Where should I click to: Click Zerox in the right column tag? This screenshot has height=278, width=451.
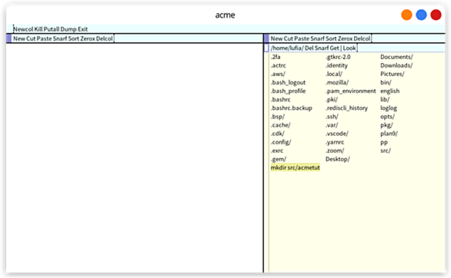tap(345, 38)
